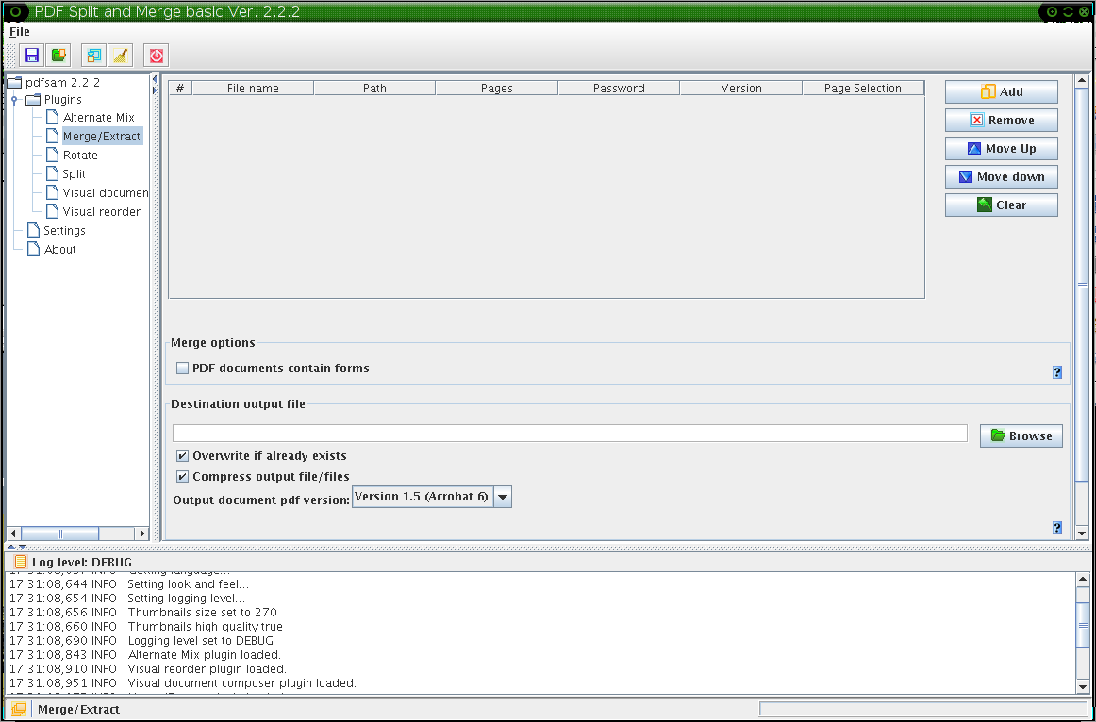Click log line 'Setting look and feel...'
1096x722 pixels.
[188, 583]
